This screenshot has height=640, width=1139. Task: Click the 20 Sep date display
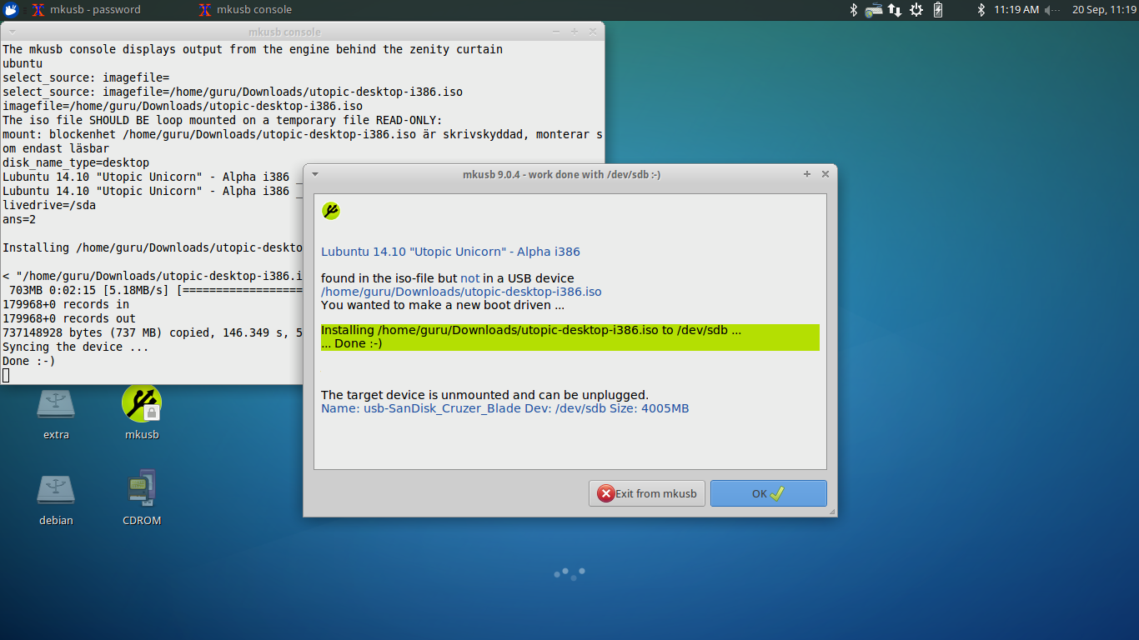(x=1104, y=10)
